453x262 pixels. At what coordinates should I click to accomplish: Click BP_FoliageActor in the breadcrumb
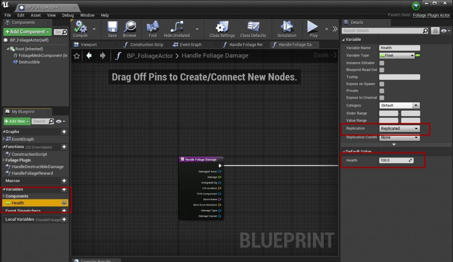click(x=150, y=56)
